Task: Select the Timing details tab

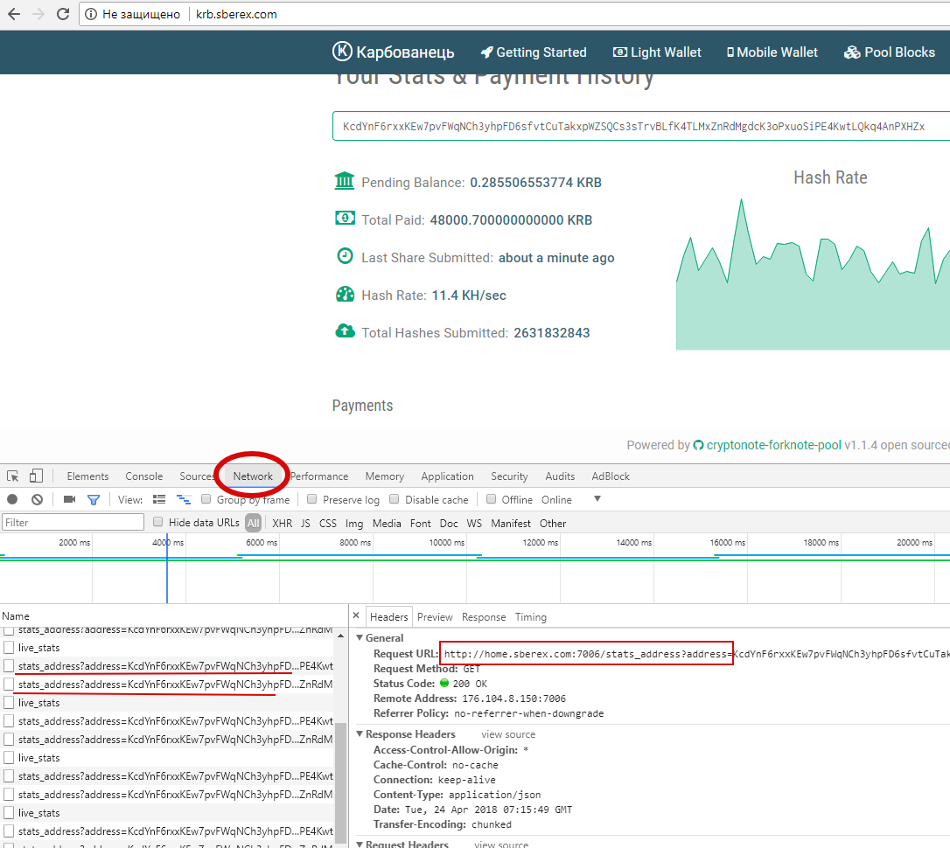Action: [531, 617]
